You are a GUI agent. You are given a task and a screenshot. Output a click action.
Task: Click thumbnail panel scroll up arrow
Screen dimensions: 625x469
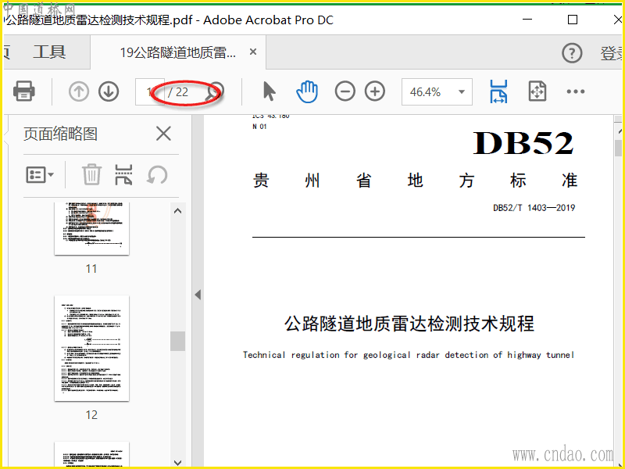pos(178,211)
